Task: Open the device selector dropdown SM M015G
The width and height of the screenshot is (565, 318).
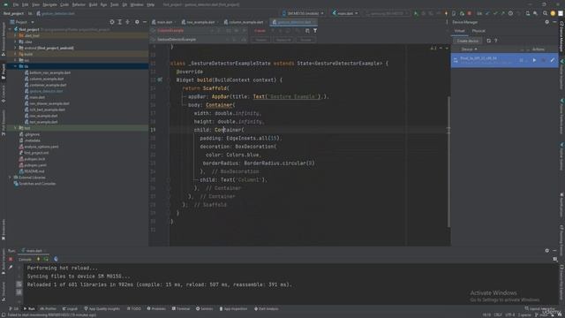Action: point(303,13)
